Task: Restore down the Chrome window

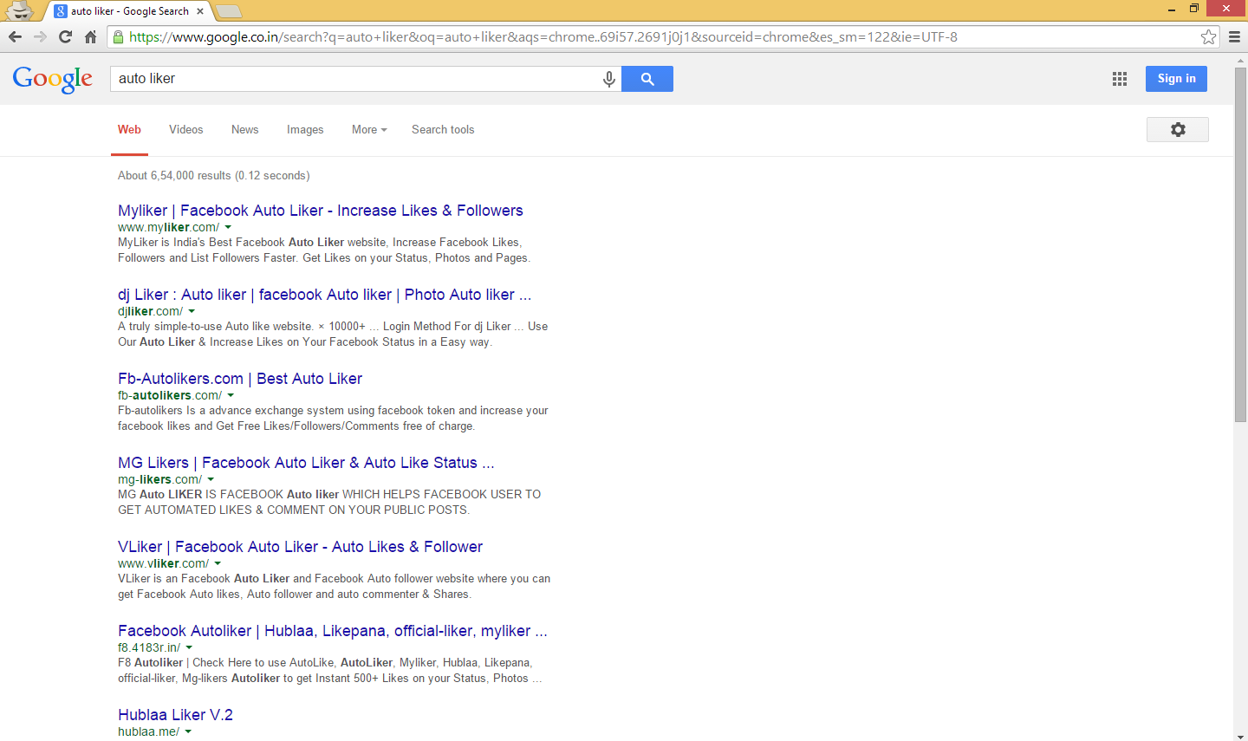Action: [1194, 9]
